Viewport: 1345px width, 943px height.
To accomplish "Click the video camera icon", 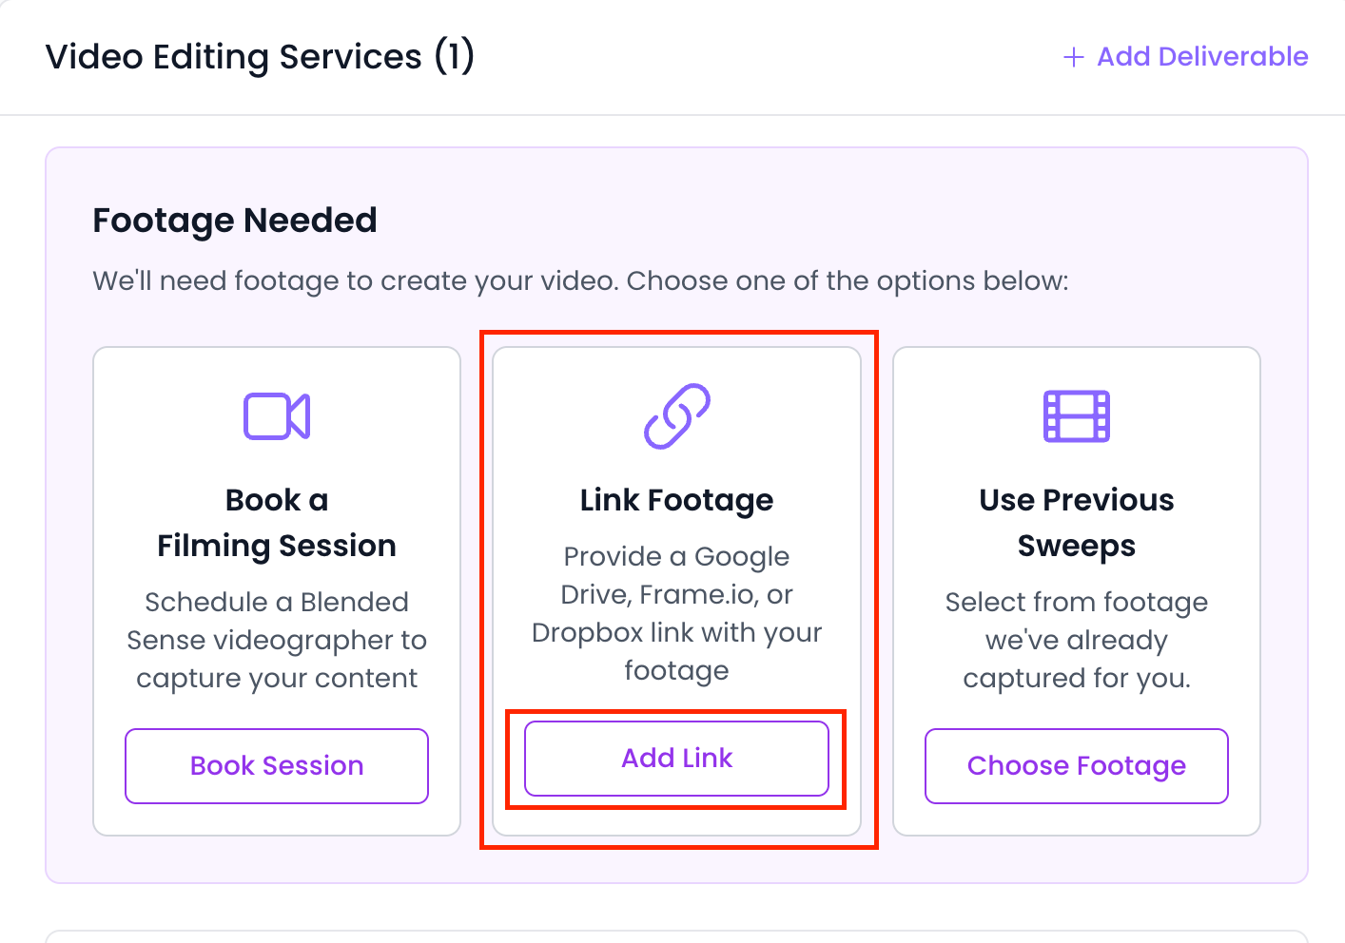I will click(277, 416).
